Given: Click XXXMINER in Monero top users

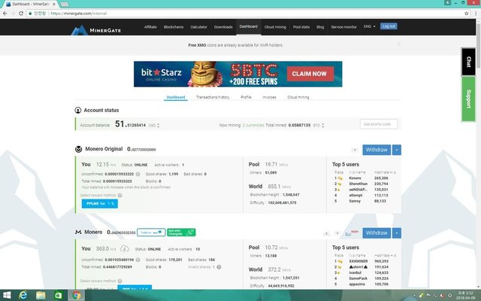Looking at the screenshot, I should (x=358, y=261).
